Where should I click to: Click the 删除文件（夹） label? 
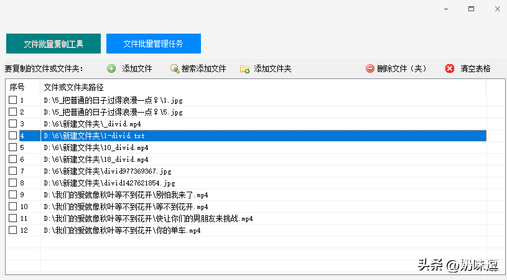[x=402, y=68]
